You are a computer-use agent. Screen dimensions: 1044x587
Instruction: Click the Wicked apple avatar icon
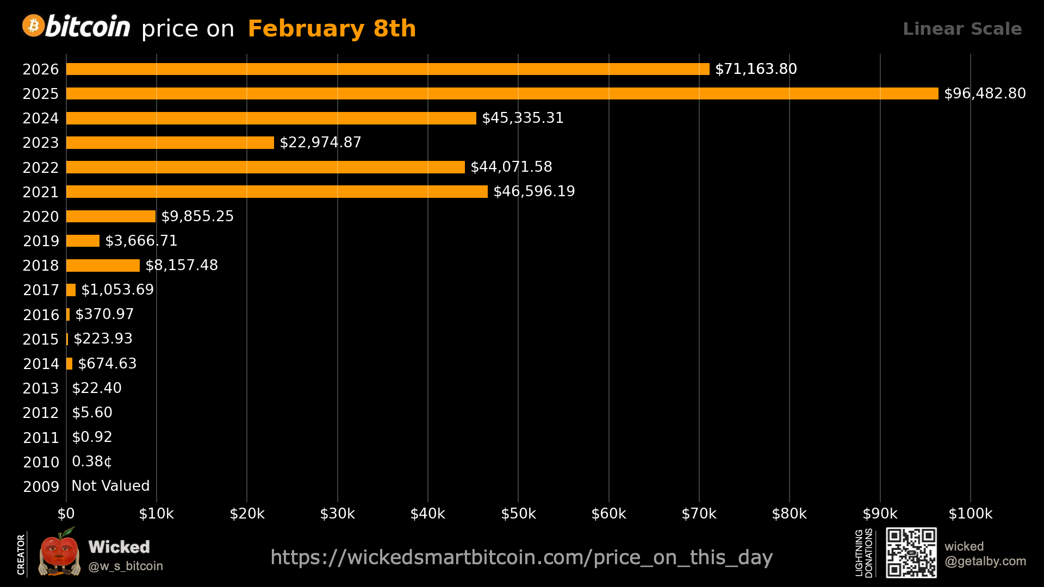(59, 553)
